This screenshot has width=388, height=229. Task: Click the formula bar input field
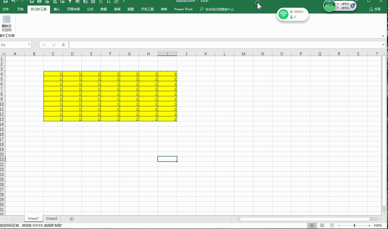tap(225, 45)
